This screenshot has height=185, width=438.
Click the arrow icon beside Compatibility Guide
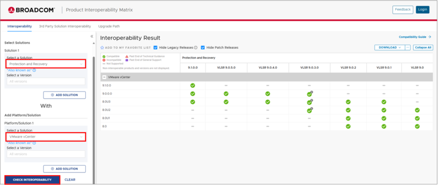click(429, 37)
